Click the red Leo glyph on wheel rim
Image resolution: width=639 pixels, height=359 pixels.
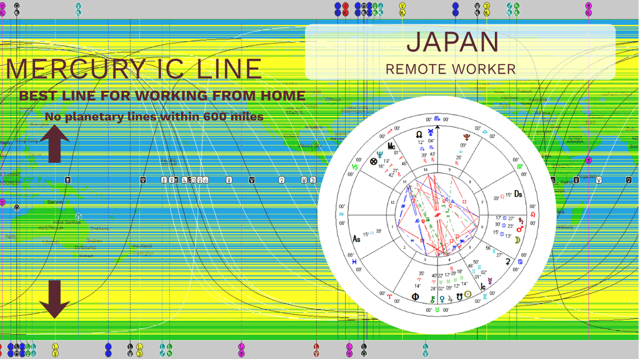(x=533, y=214)
